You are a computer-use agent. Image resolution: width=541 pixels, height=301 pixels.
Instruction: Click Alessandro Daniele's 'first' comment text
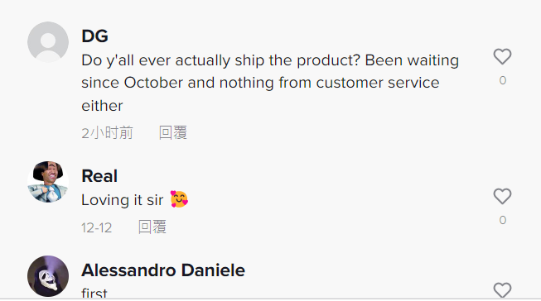(x=94, y=293)
